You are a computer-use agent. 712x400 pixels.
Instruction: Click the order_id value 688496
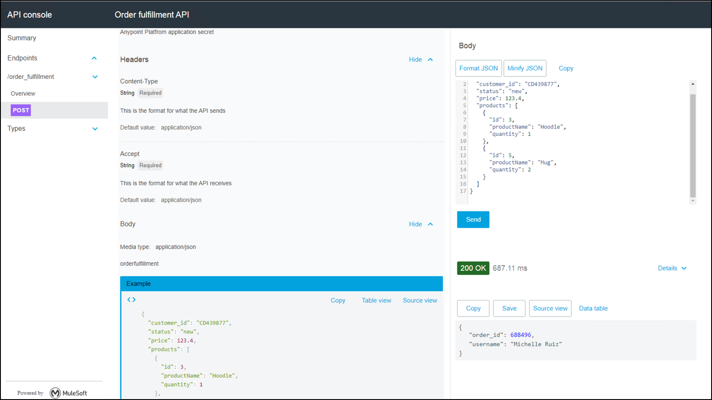pyautogui.click(x=521, y=335)
